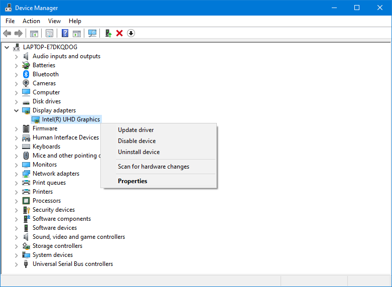Viewport: 392px width, 287px height.
Task: Click Scan for hardware changes monitor icon
Action: click(x=92, y=33)
